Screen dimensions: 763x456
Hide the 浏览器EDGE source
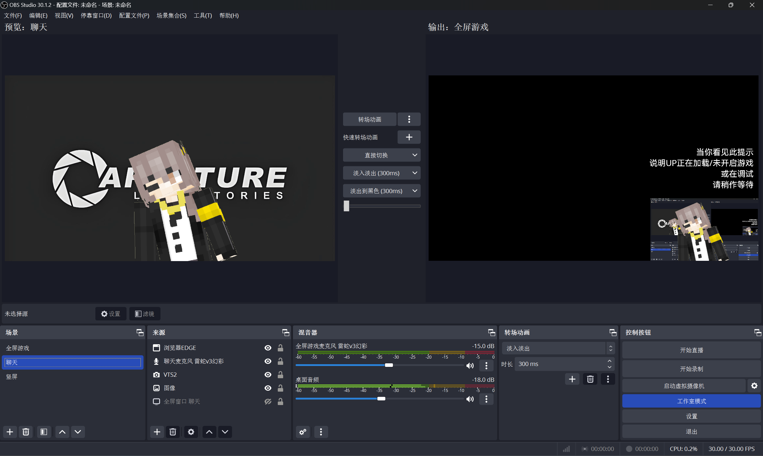click(268, 348)
